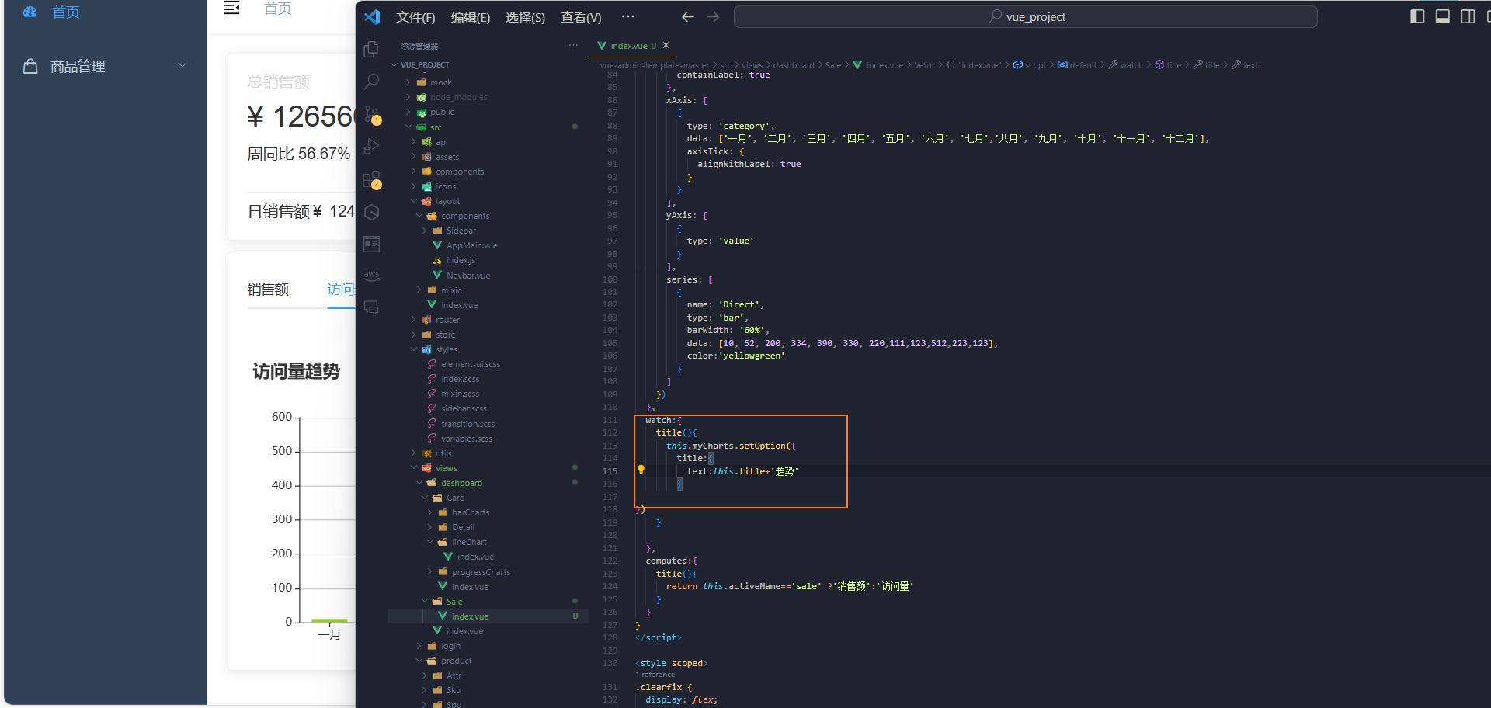Open the Run and Debug view

click(371, 147)
